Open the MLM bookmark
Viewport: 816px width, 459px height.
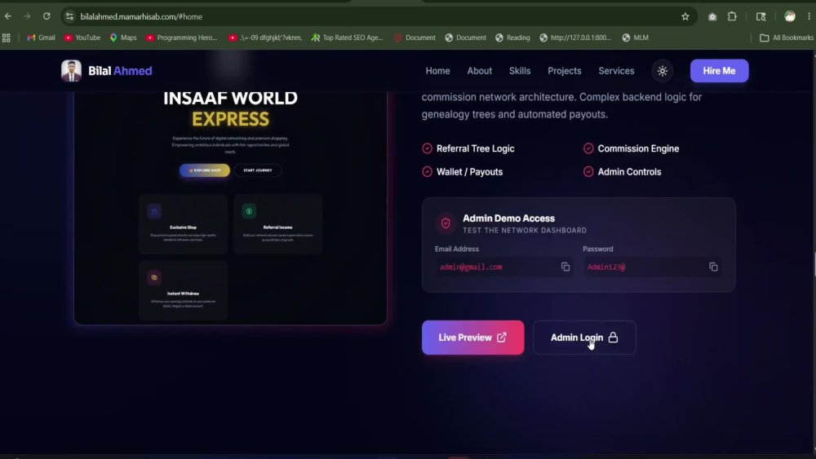[x=636, y=38]
